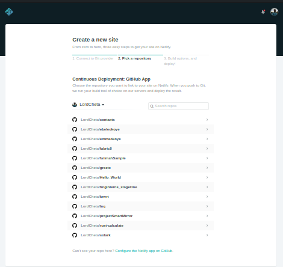Click the Netlify logo icon

tap(9, 11)
